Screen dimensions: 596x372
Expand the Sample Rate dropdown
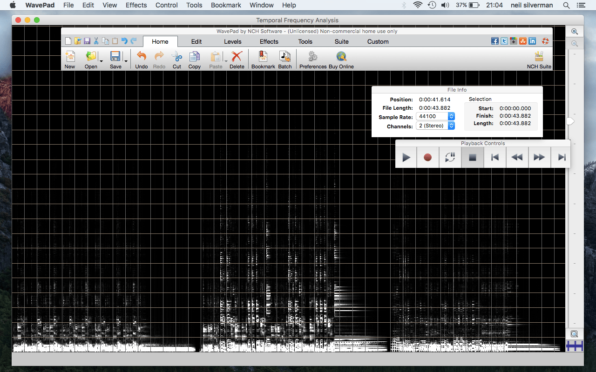(451, 117)
